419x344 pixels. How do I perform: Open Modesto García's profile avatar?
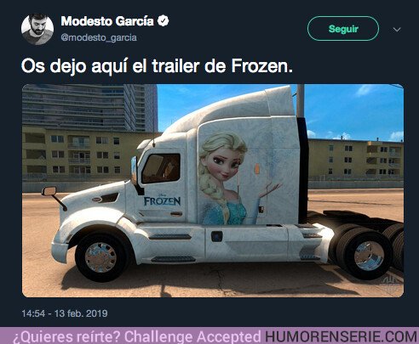point(37,29)
